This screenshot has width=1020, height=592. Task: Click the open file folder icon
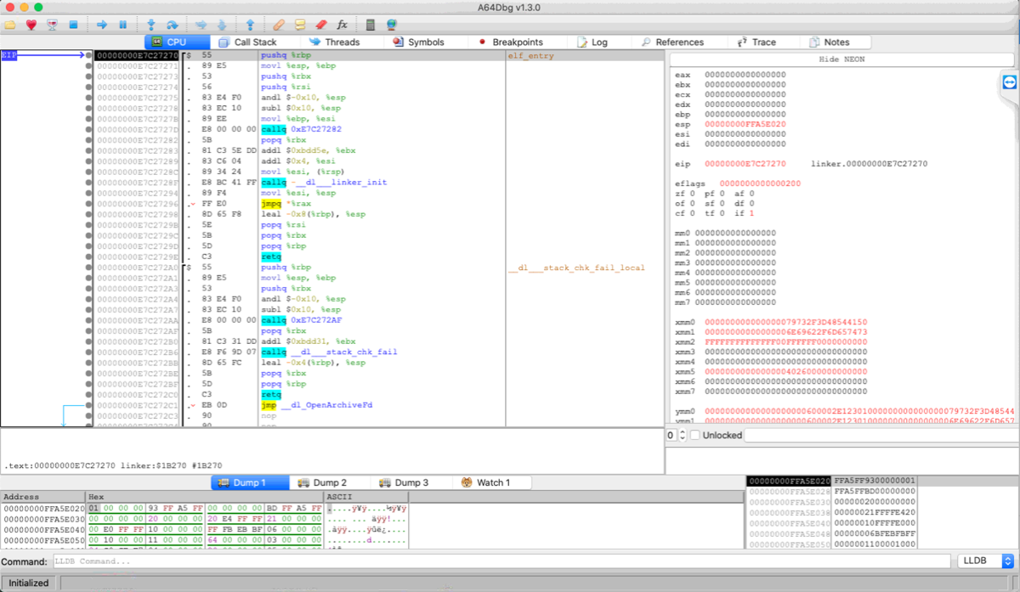pyautogui.click(x=10, y=25)
